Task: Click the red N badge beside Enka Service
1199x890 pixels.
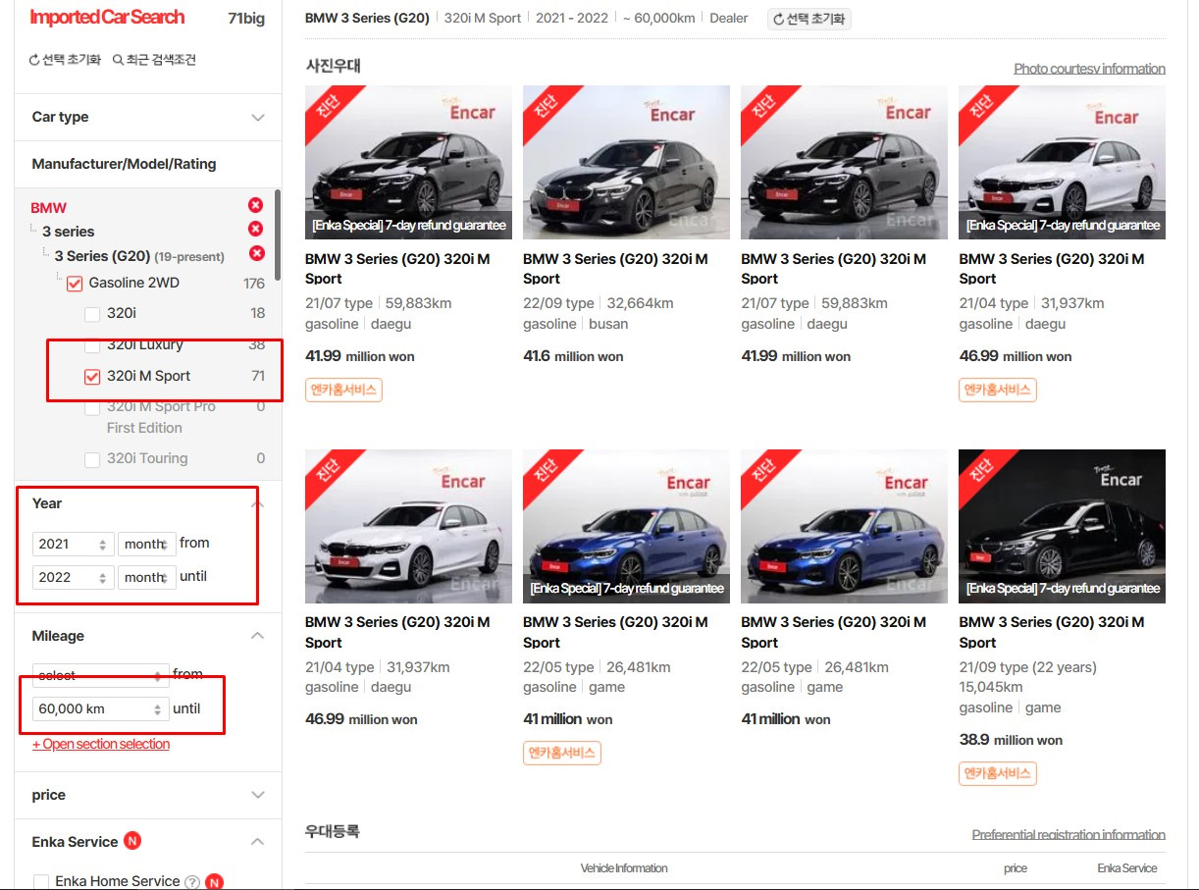Action: [x=132, y=841]
